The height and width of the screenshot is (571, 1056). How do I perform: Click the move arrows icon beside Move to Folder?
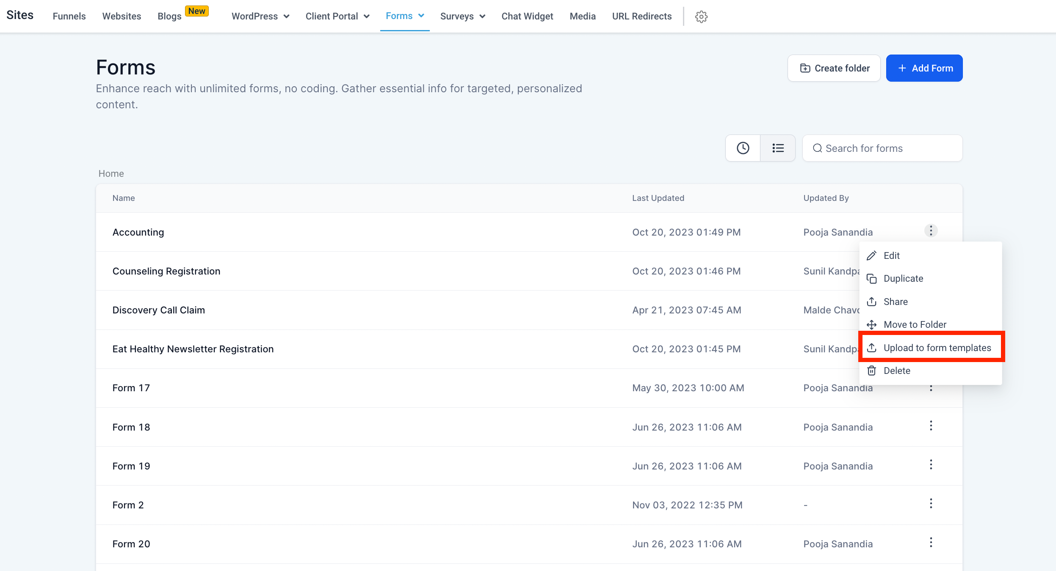tap(871, 325)
